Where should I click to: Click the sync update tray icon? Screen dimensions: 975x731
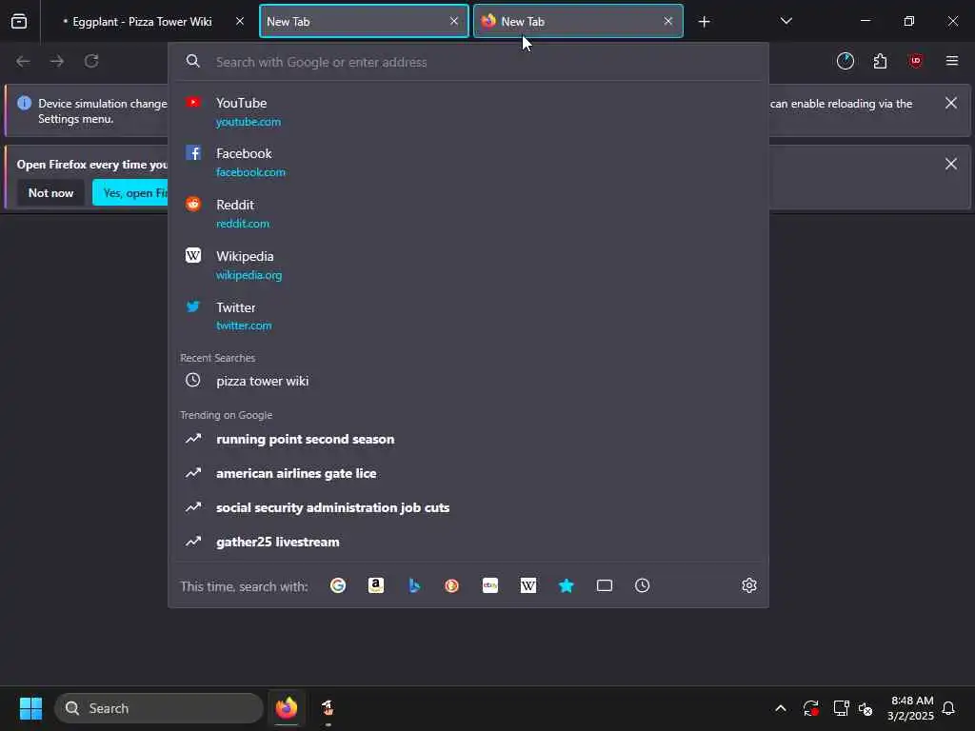pos(811,708)
